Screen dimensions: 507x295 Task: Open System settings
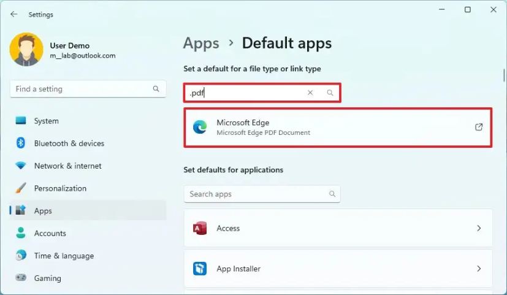tap(88, 121)
